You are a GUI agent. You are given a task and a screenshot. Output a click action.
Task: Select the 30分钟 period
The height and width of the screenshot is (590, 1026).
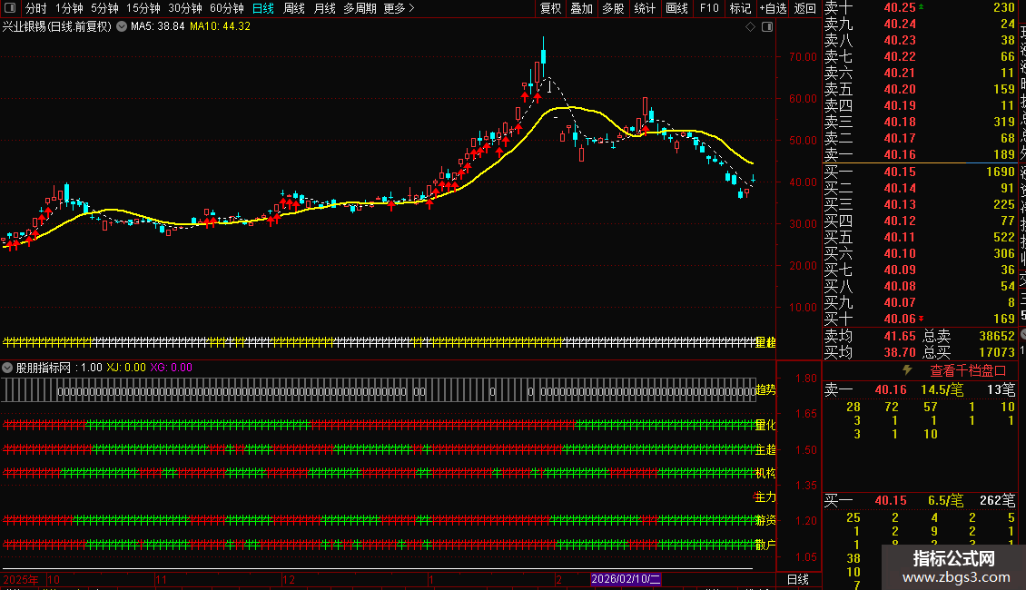coord(185,8)
